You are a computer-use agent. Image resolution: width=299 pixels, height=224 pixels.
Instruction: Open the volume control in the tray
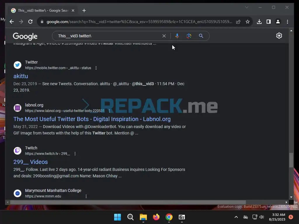coord(262,217)
